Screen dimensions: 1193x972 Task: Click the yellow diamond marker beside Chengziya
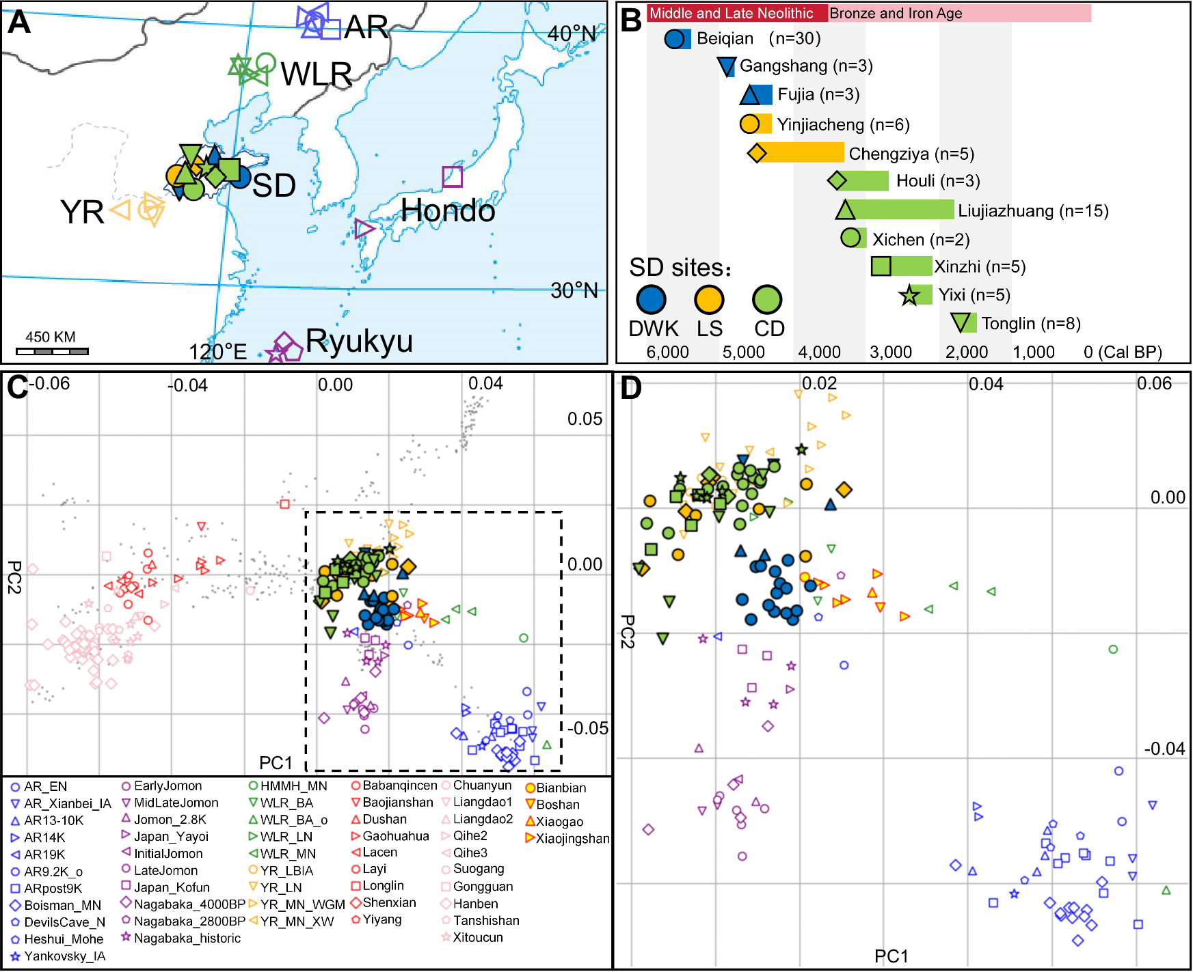757,153
